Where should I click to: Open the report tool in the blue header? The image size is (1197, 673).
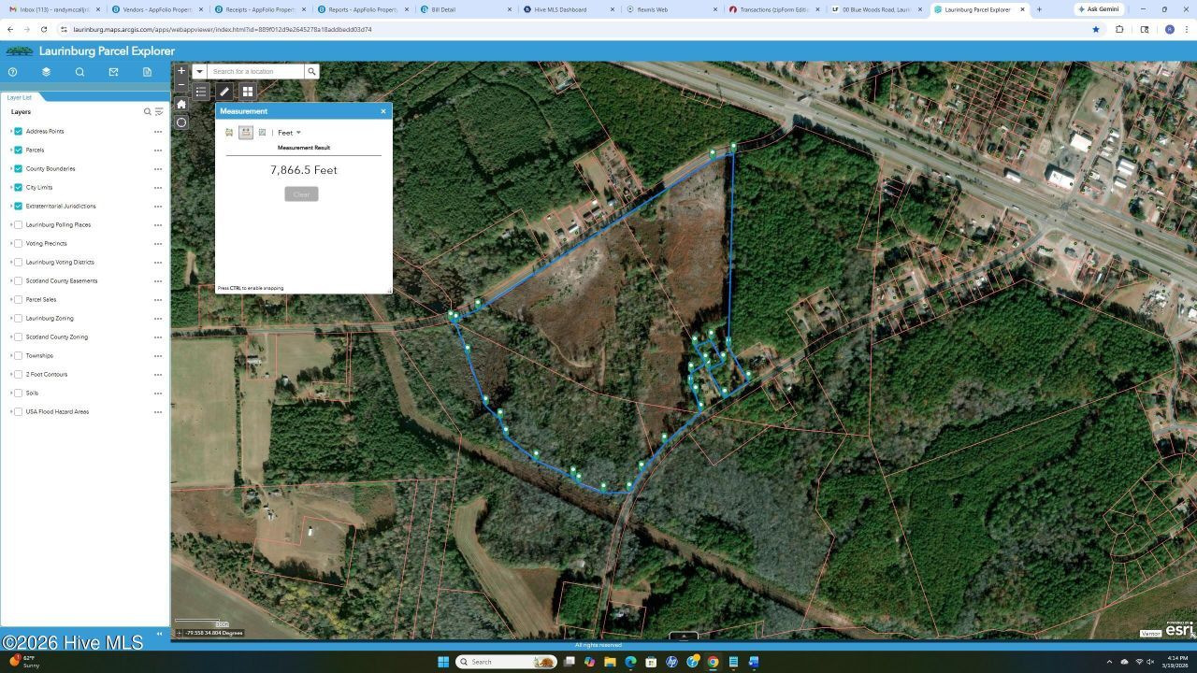pyautogui.click(x=149, y=72)
